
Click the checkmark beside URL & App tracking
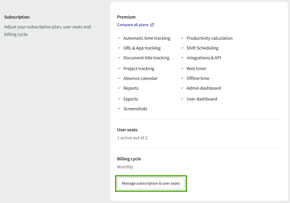119,48
